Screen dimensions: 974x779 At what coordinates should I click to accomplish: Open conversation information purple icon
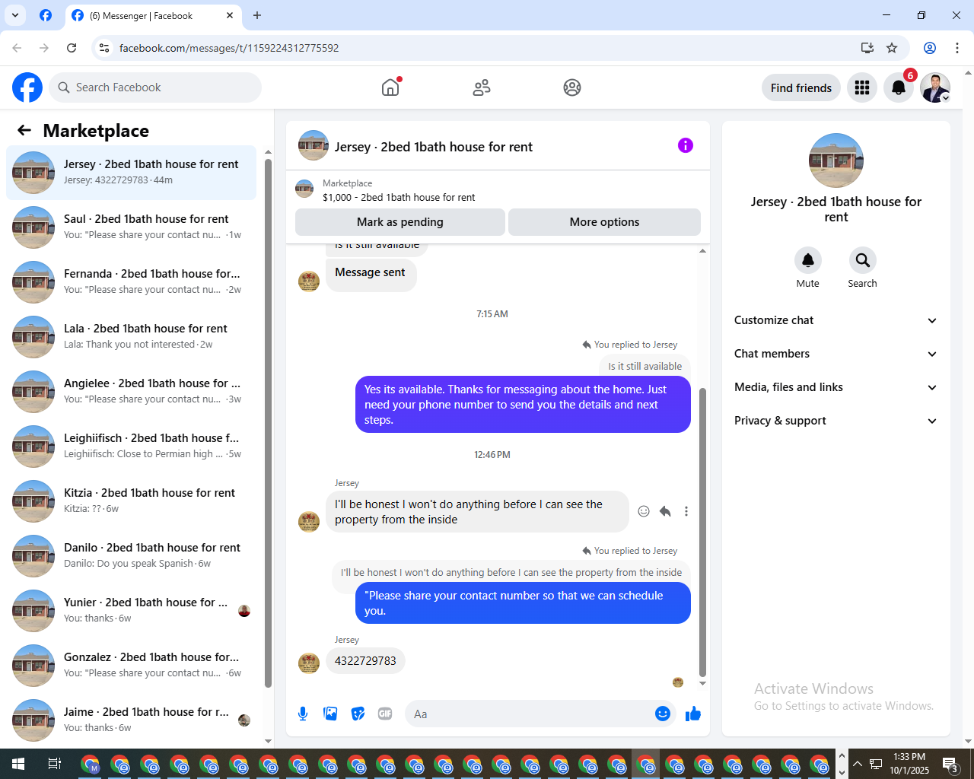coord(686,145)
